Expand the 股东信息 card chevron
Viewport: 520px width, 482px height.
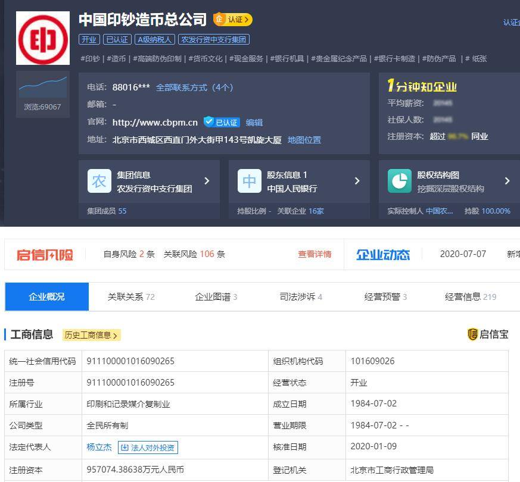(357, 181)
